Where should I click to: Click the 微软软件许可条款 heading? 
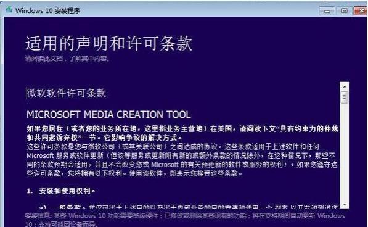67,93
